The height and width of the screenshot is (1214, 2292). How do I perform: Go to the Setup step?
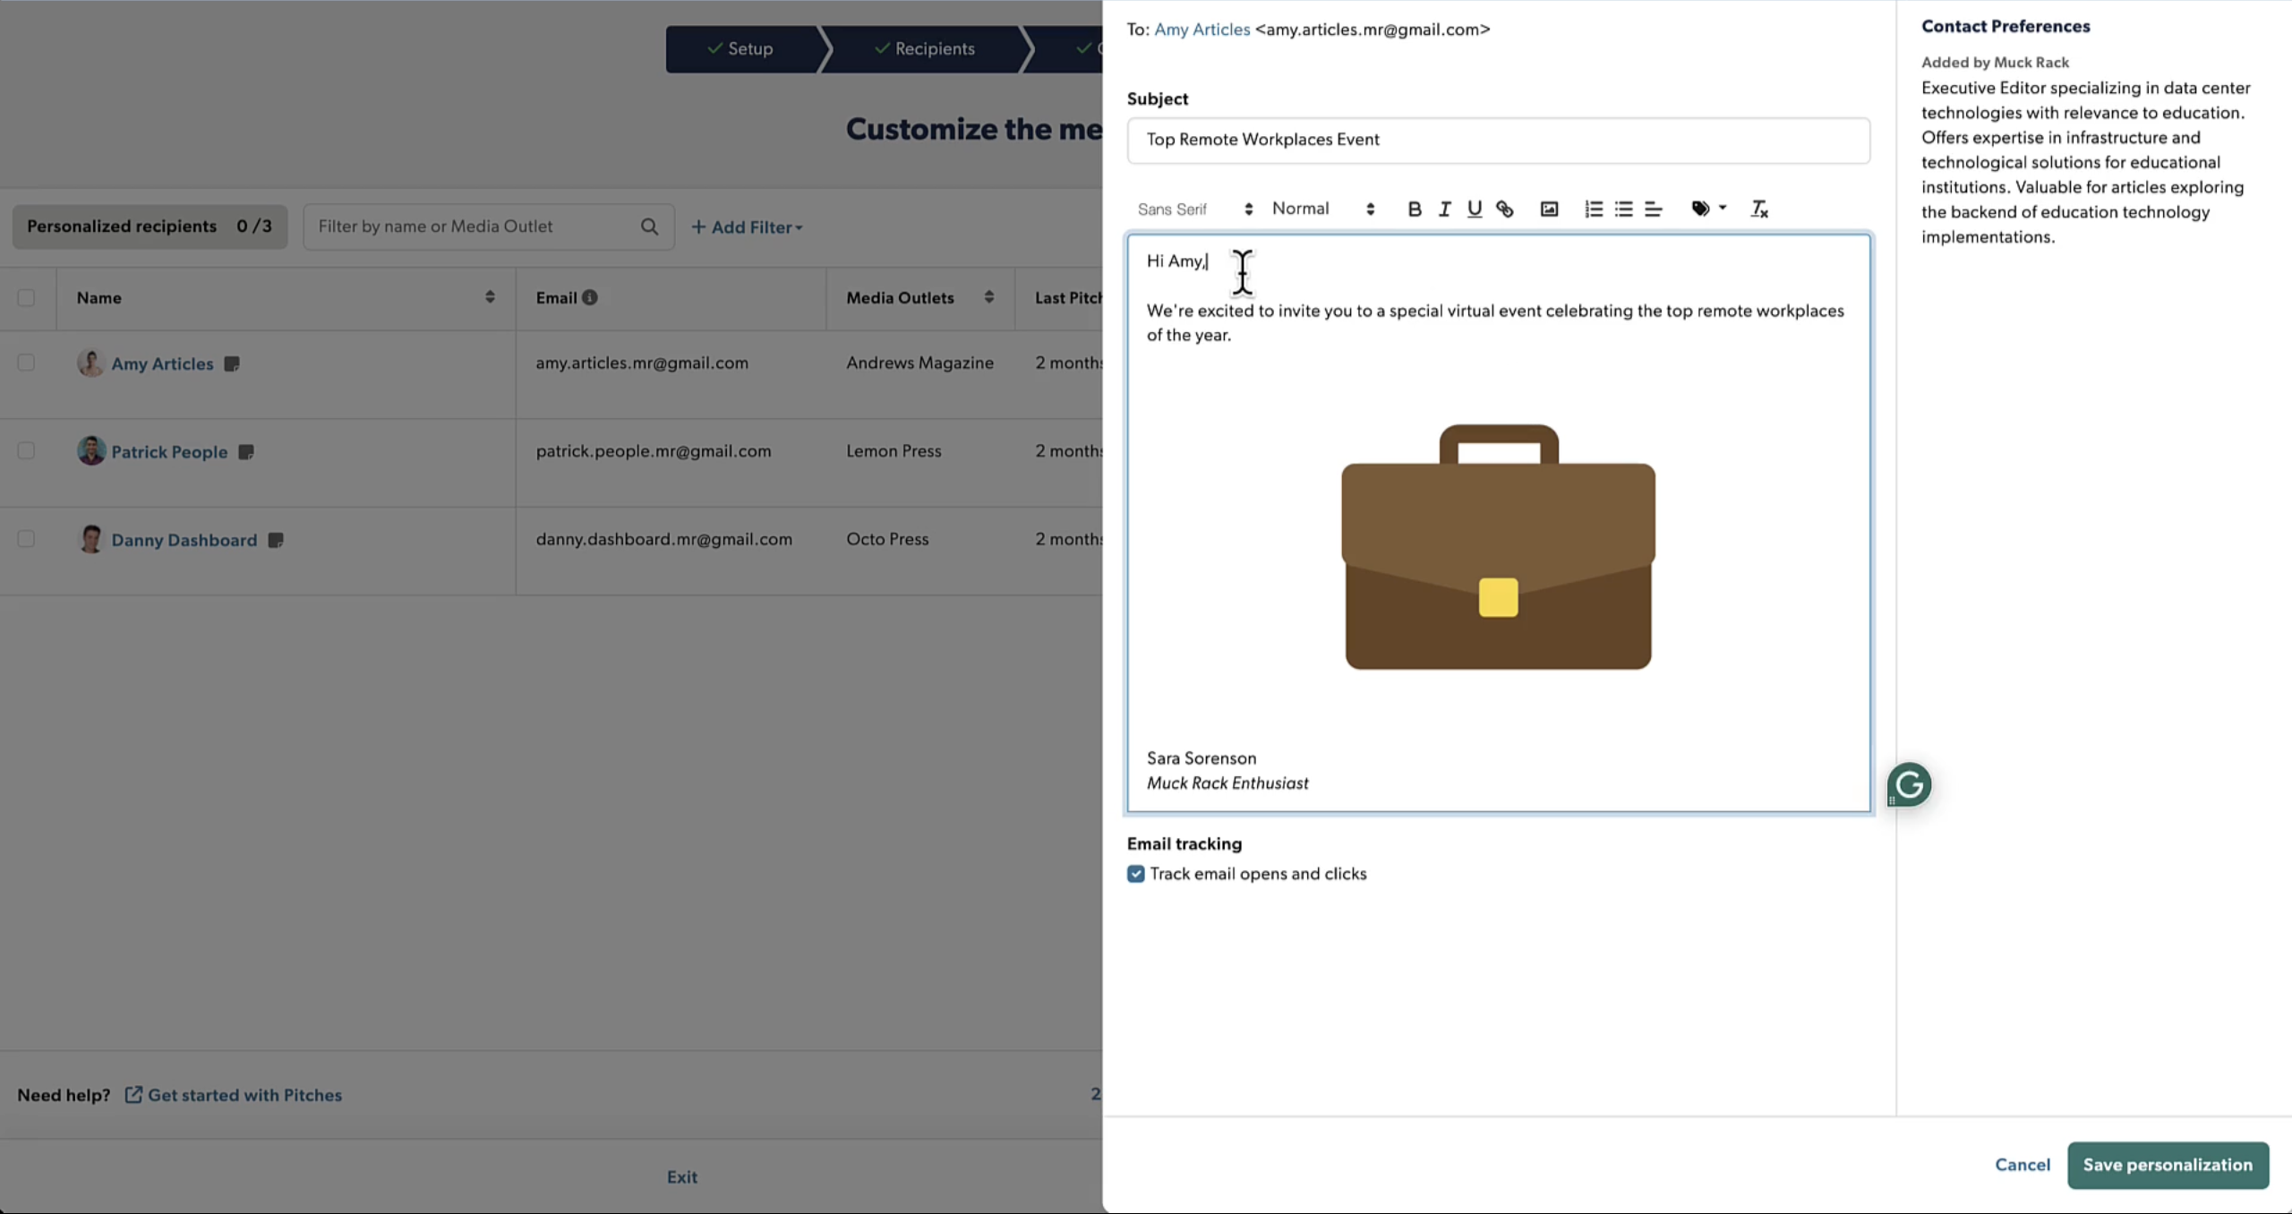pyautogui.click(x=741, y=49)
